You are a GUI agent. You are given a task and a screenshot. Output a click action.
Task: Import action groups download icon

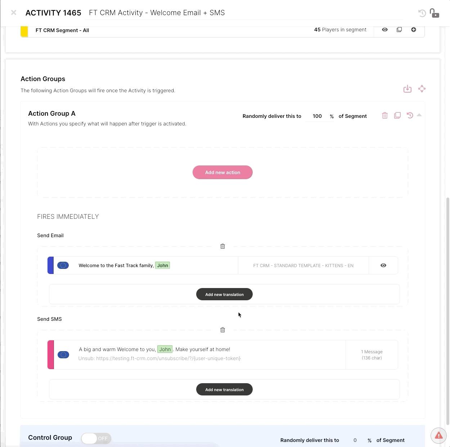pyautogui.click(x=407, y=89)
